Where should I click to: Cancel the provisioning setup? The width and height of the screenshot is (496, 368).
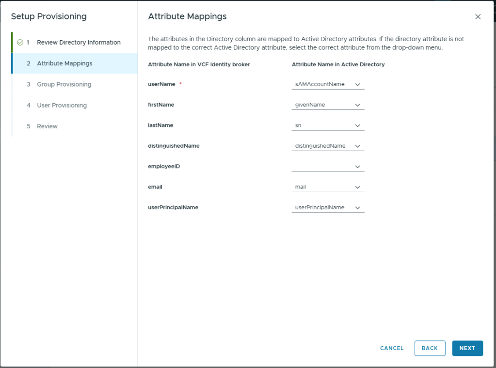tap(392, 348)
